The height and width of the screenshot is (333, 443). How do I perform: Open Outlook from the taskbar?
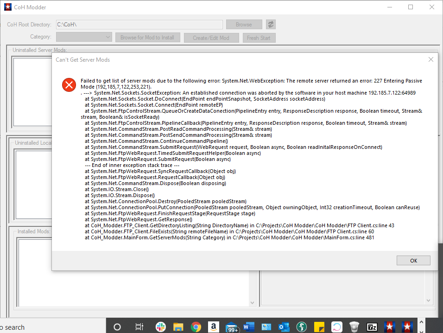click(x=284, y=327)
